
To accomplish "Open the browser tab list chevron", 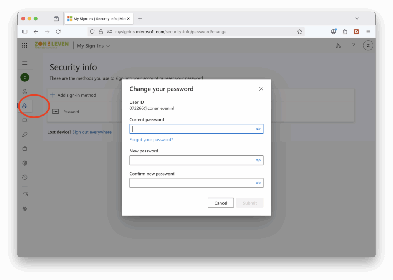I will pos(357,18).
